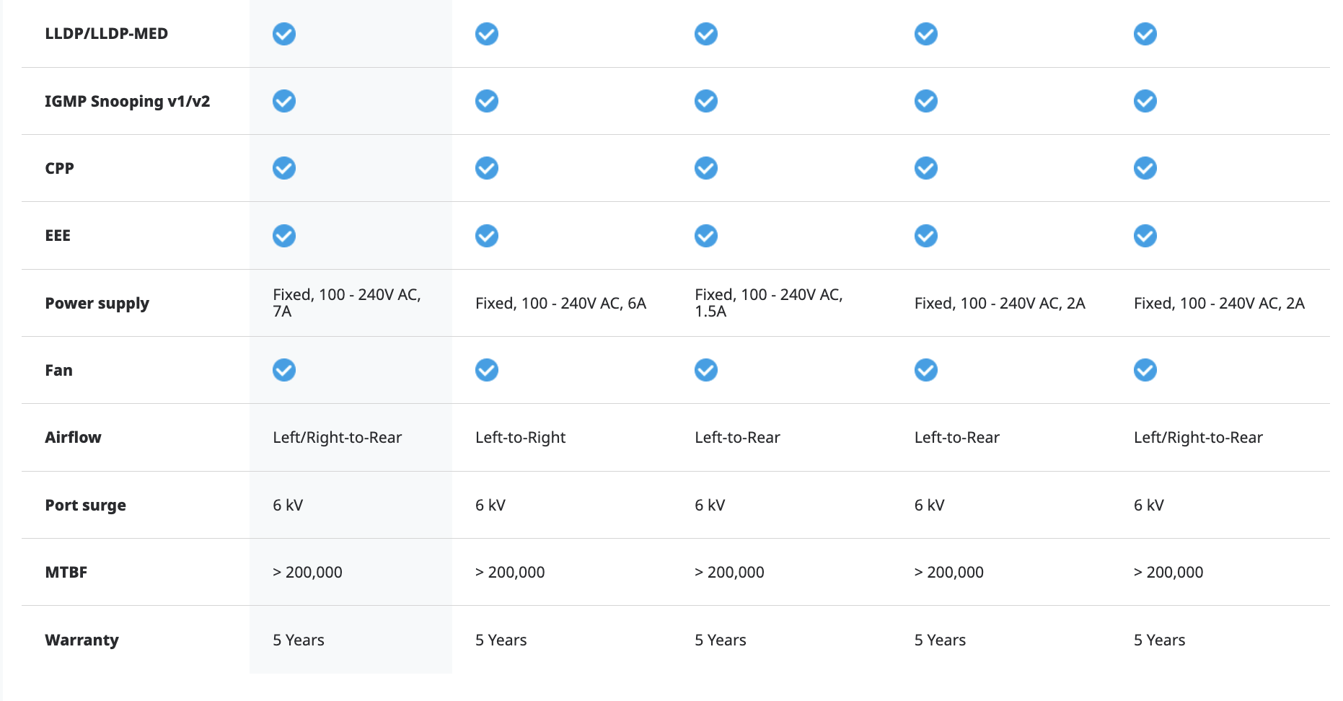
Task: Select the 'MTBF' row label
Action: point(66,572)
